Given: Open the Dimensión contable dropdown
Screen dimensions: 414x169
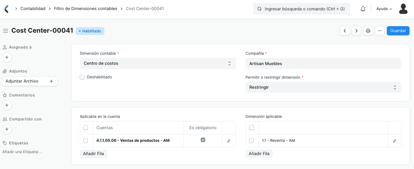Looking at the screenshot, I should coord(158,63).
